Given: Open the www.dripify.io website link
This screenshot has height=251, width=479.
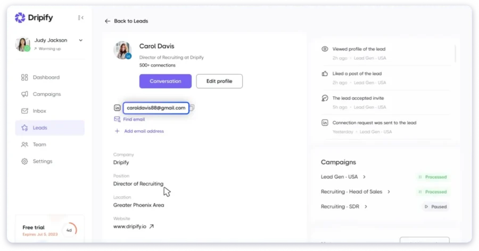Looking at the screenshot, I should 130,226.
